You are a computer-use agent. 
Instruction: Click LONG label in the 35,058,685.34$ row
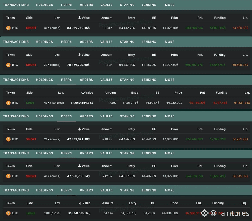pyautogui.click(x=30, y=213)
